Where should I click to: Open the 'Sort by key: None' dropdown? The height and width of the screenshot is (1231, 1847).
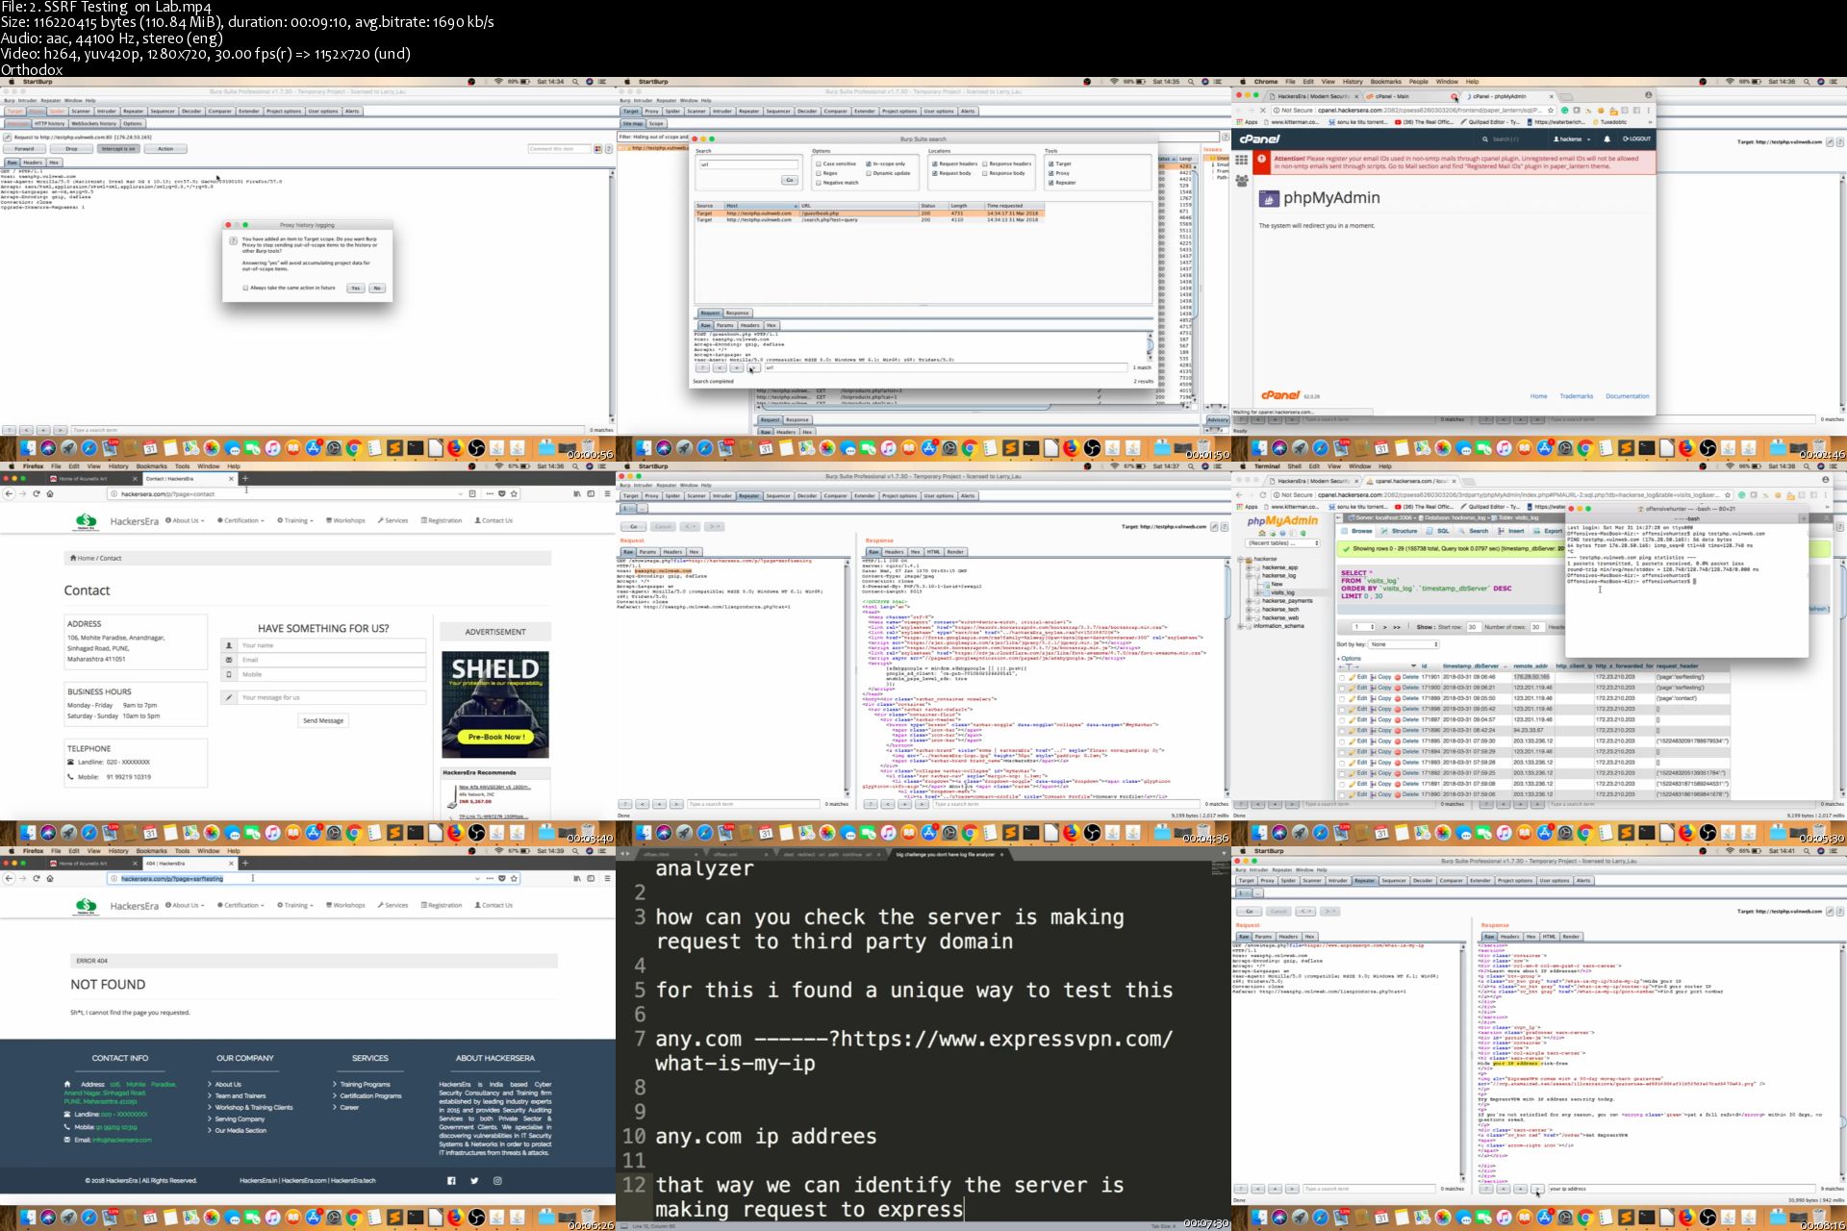pos(1404,644)
